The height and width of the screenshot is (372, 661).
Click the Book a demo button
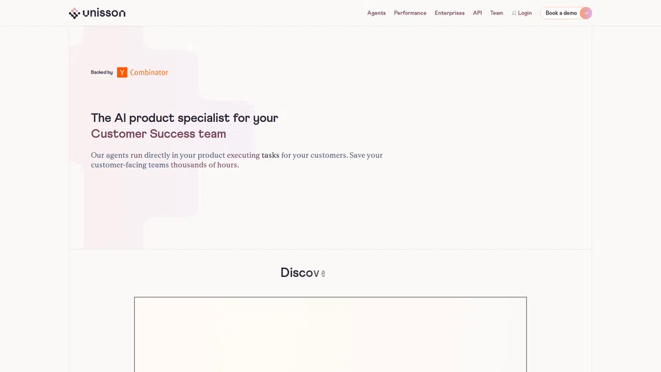coord(566,13)
